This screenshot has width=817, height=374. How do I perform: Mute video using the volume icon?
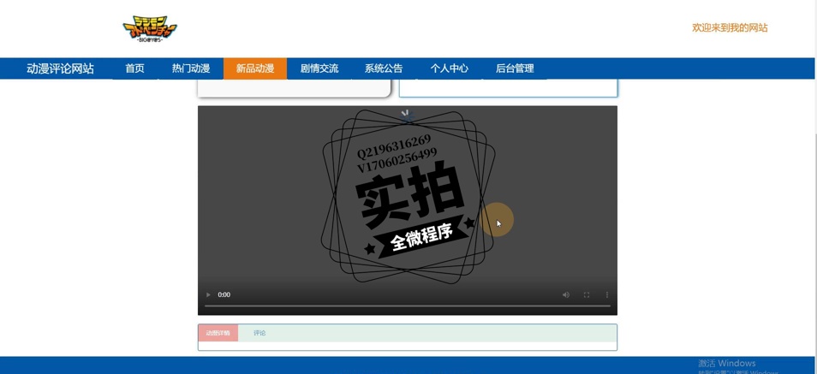pyautogui.click(x=566, y=294)
